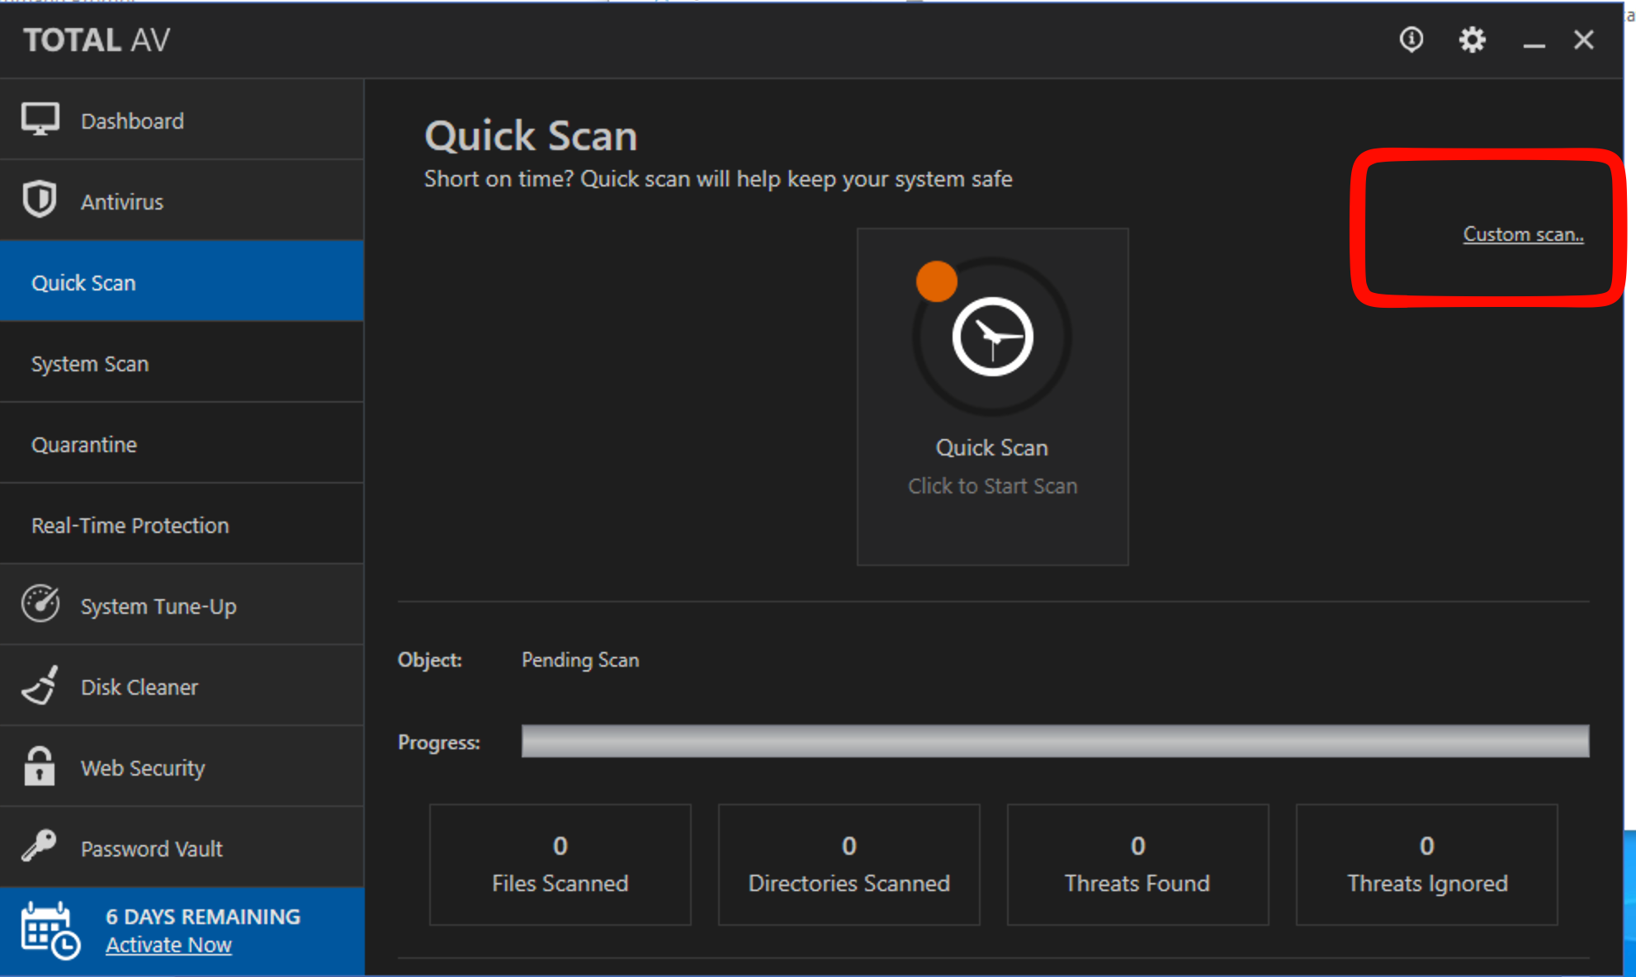
Task: Click the Threats Found counter box
Action: [x=1137, y=864]
